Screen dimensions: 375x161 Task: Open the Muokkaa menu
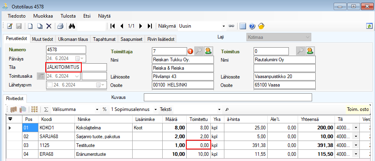[x=43, y=16]
